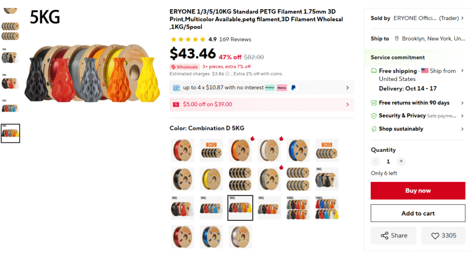
Task: Open the 169 Reviews link
Action: click(235, 40)
